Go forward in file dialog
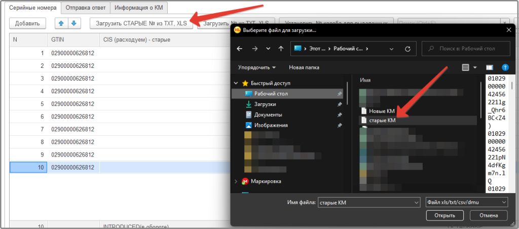This screenshot has height=229, width=519. click(254, 49)
